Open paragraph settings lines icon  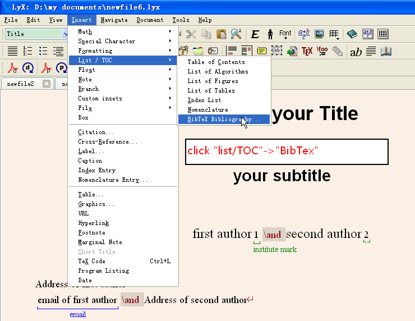pos(371,51)
